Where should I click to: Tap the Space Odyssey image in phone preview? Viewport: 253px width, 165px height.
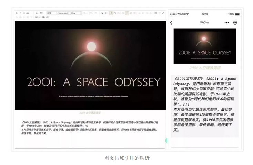(205, 46)
